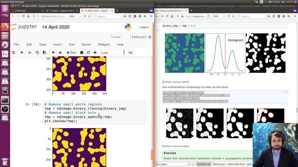
Task: Open the Kernel menu in Jupyter
Action: 86,45
